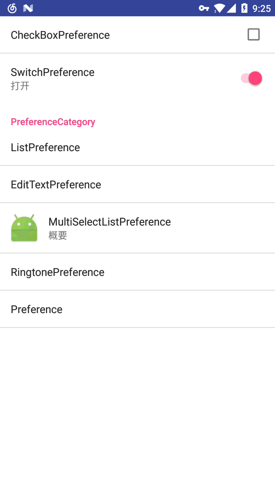The width and height of the screenshot is (275, 496).
Task: Tap the N notification icon in status bar
Action: coord(28,8)
